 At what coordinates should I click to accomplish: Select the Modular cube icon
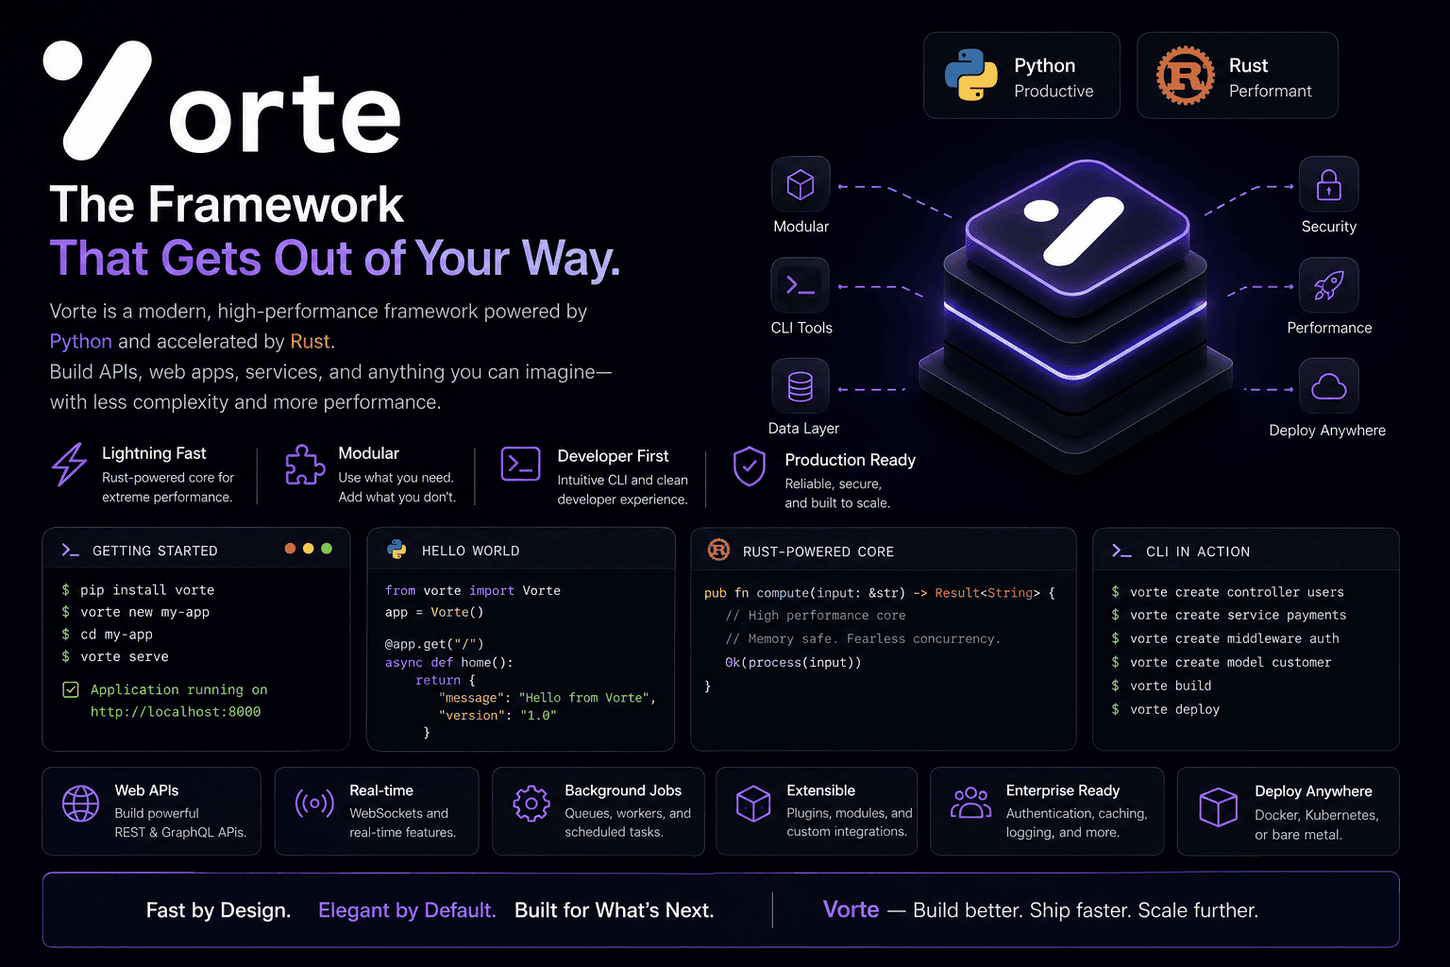pos(801,184)
